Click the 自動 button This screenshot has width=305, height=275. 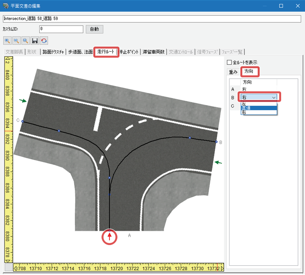point(95,29)
